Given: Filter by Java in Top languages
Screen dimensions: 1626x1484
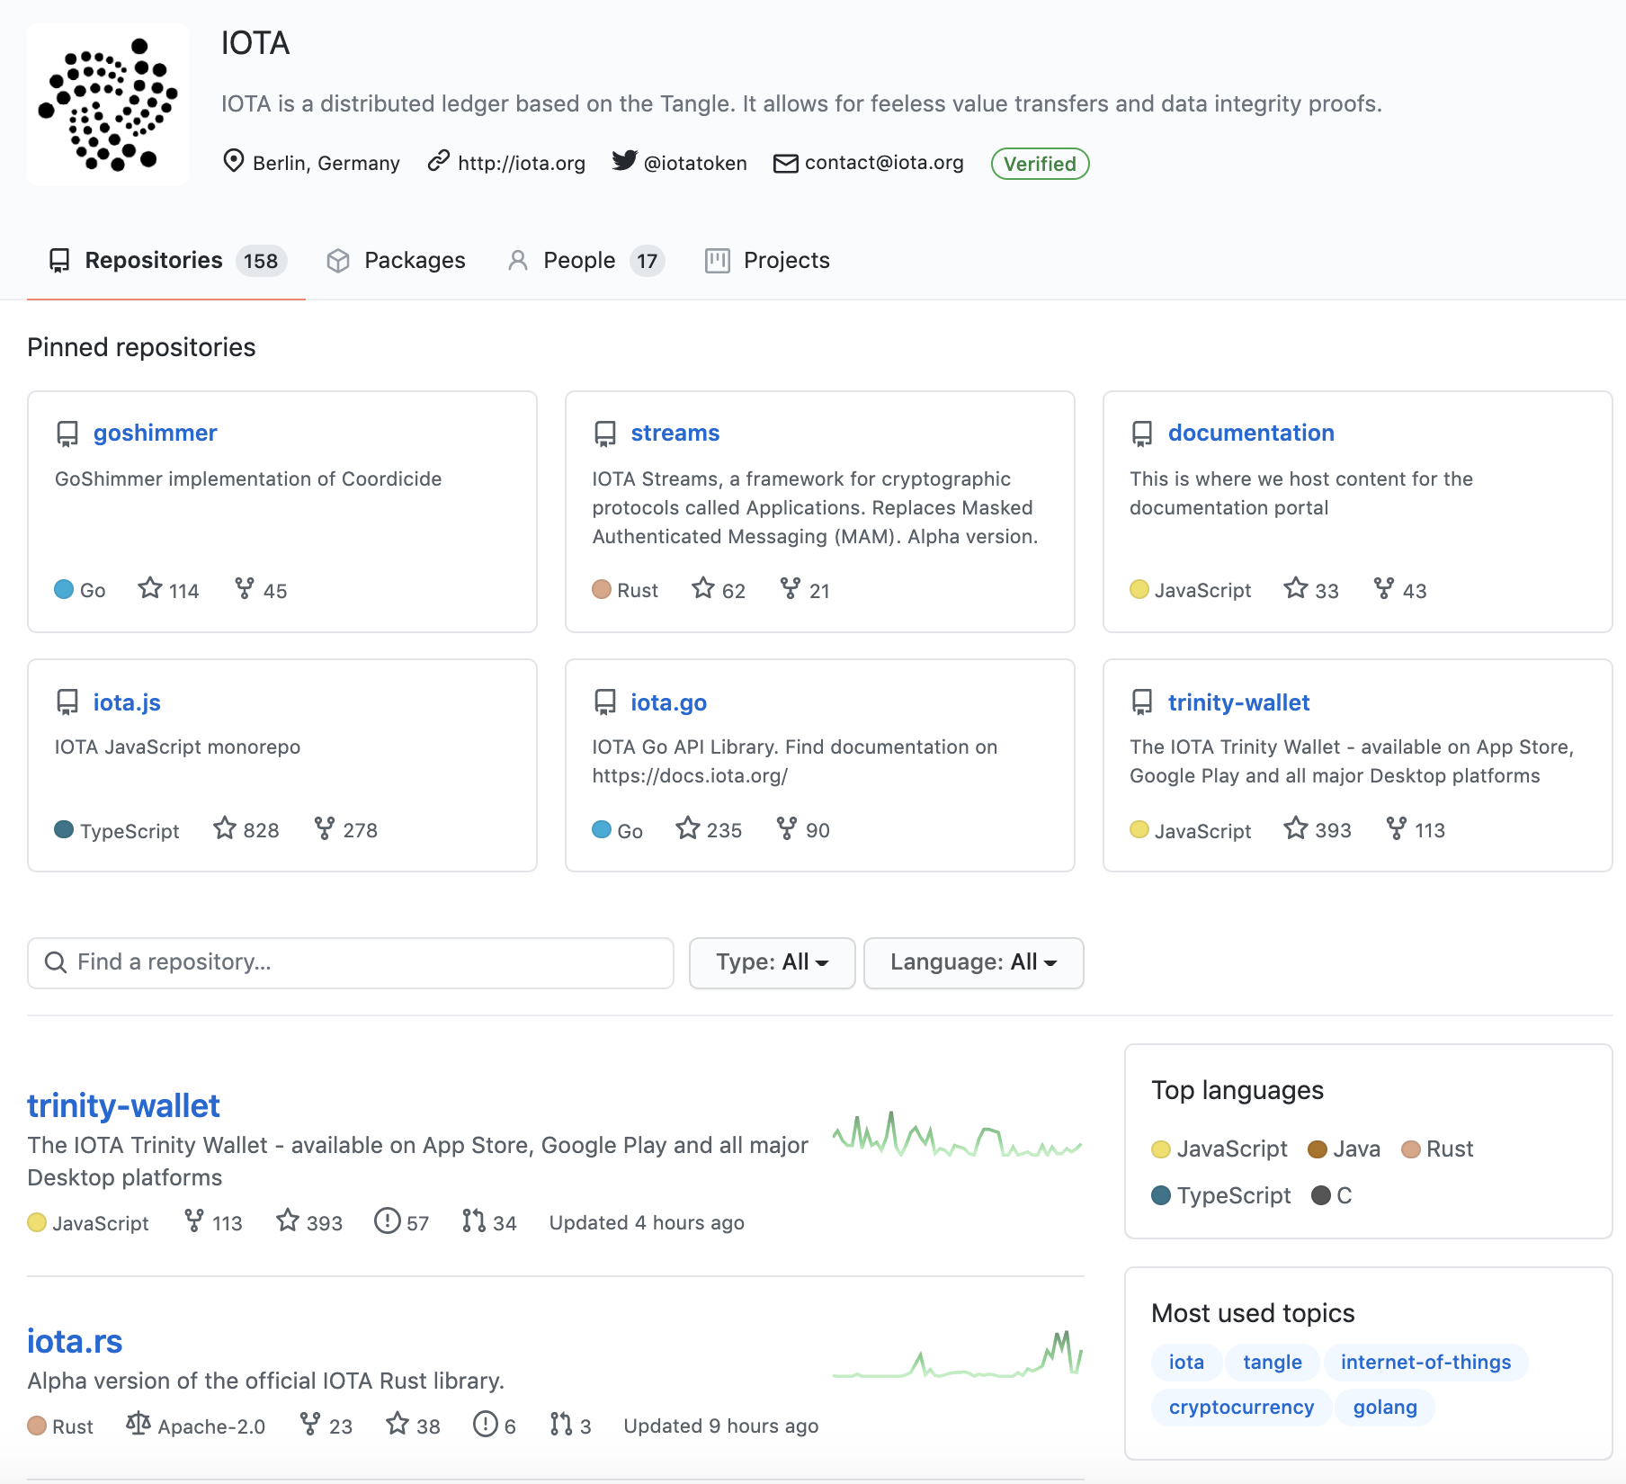Looking at the screenshot, I should coord(1345,1149).
